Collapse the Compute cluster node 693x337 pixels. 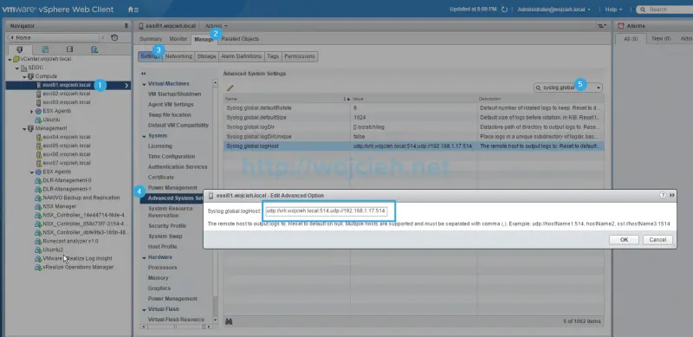[24, 76]
